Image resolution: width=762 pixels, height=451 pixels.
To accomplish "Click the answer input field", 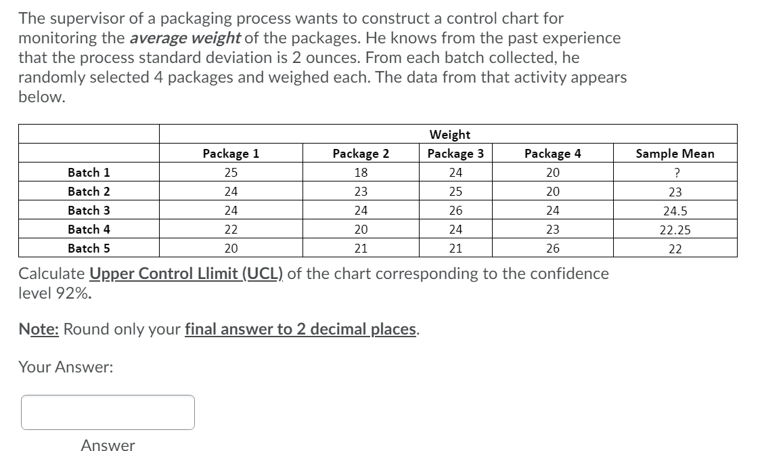I will coord(108,412).
